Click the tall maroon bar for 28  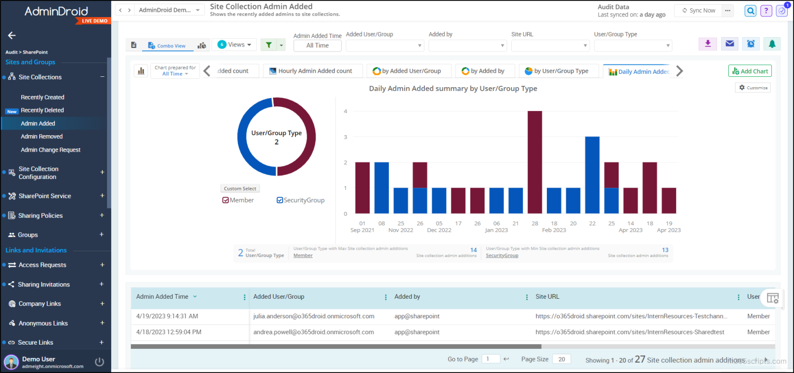pos(535,162)
